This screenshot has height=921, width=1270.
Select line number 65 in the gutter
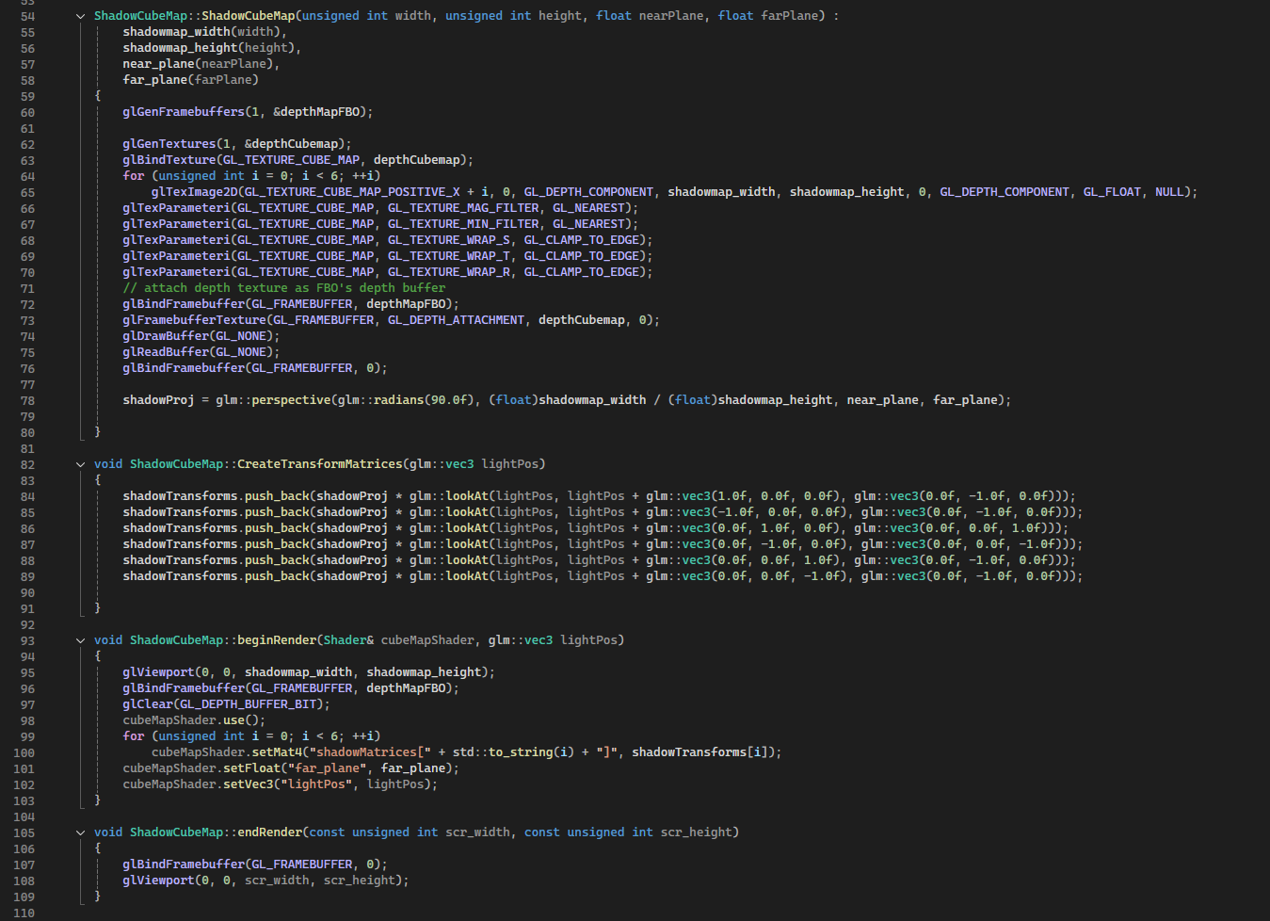[x=27, y=192]
